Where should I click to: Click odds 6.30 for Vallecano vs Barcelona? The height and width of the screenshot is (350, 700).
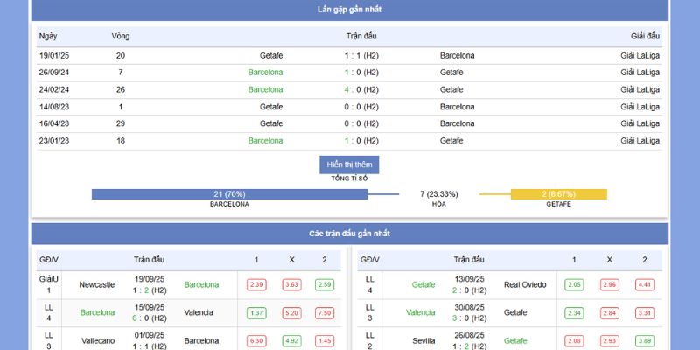(256, 341)
